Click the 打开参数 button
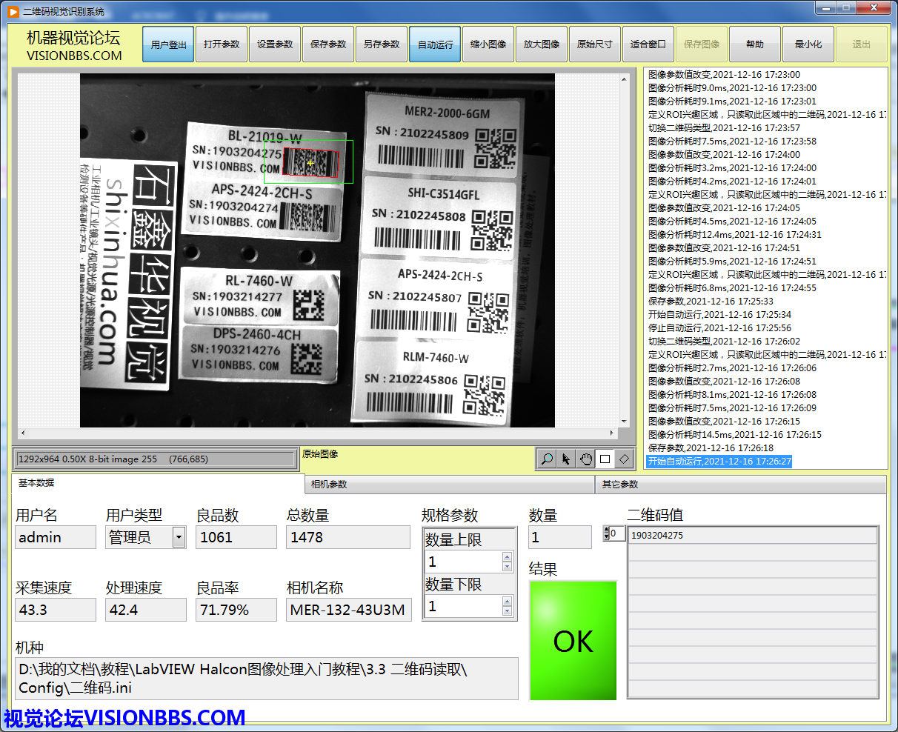 click(222, 44)
